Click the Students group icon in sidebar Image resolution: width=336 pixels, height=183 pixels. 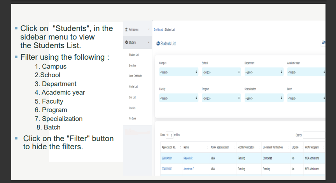(x=126, y=42)
